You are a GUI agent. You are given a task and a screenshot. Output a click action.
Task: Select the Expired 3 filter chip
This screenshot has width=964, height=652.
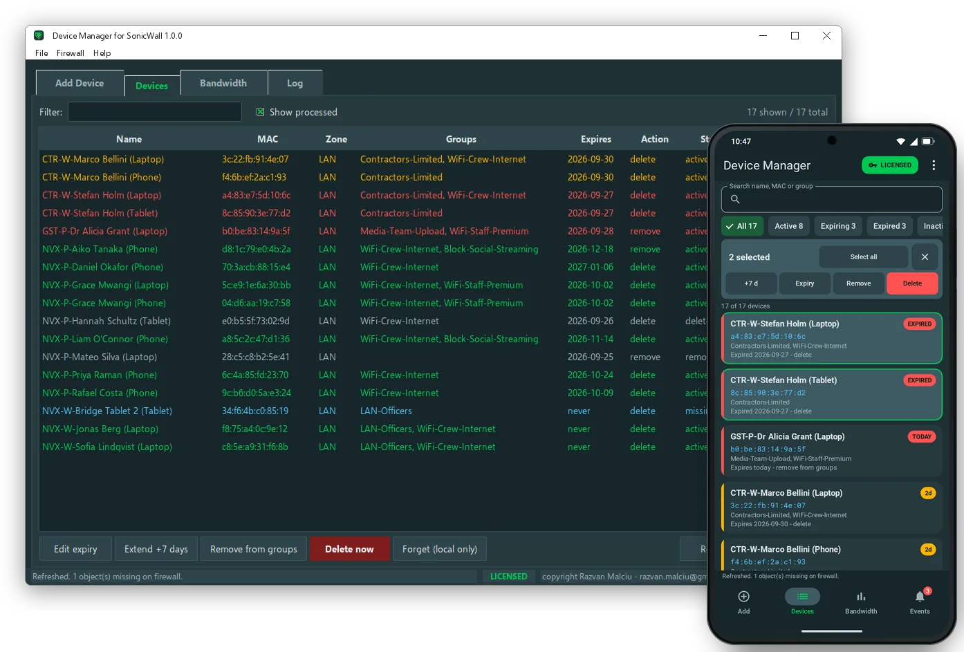pos(889,226)
